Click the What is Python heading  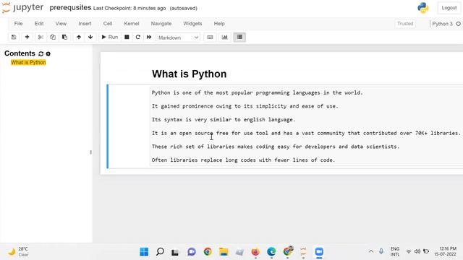(x=190, y=74)
